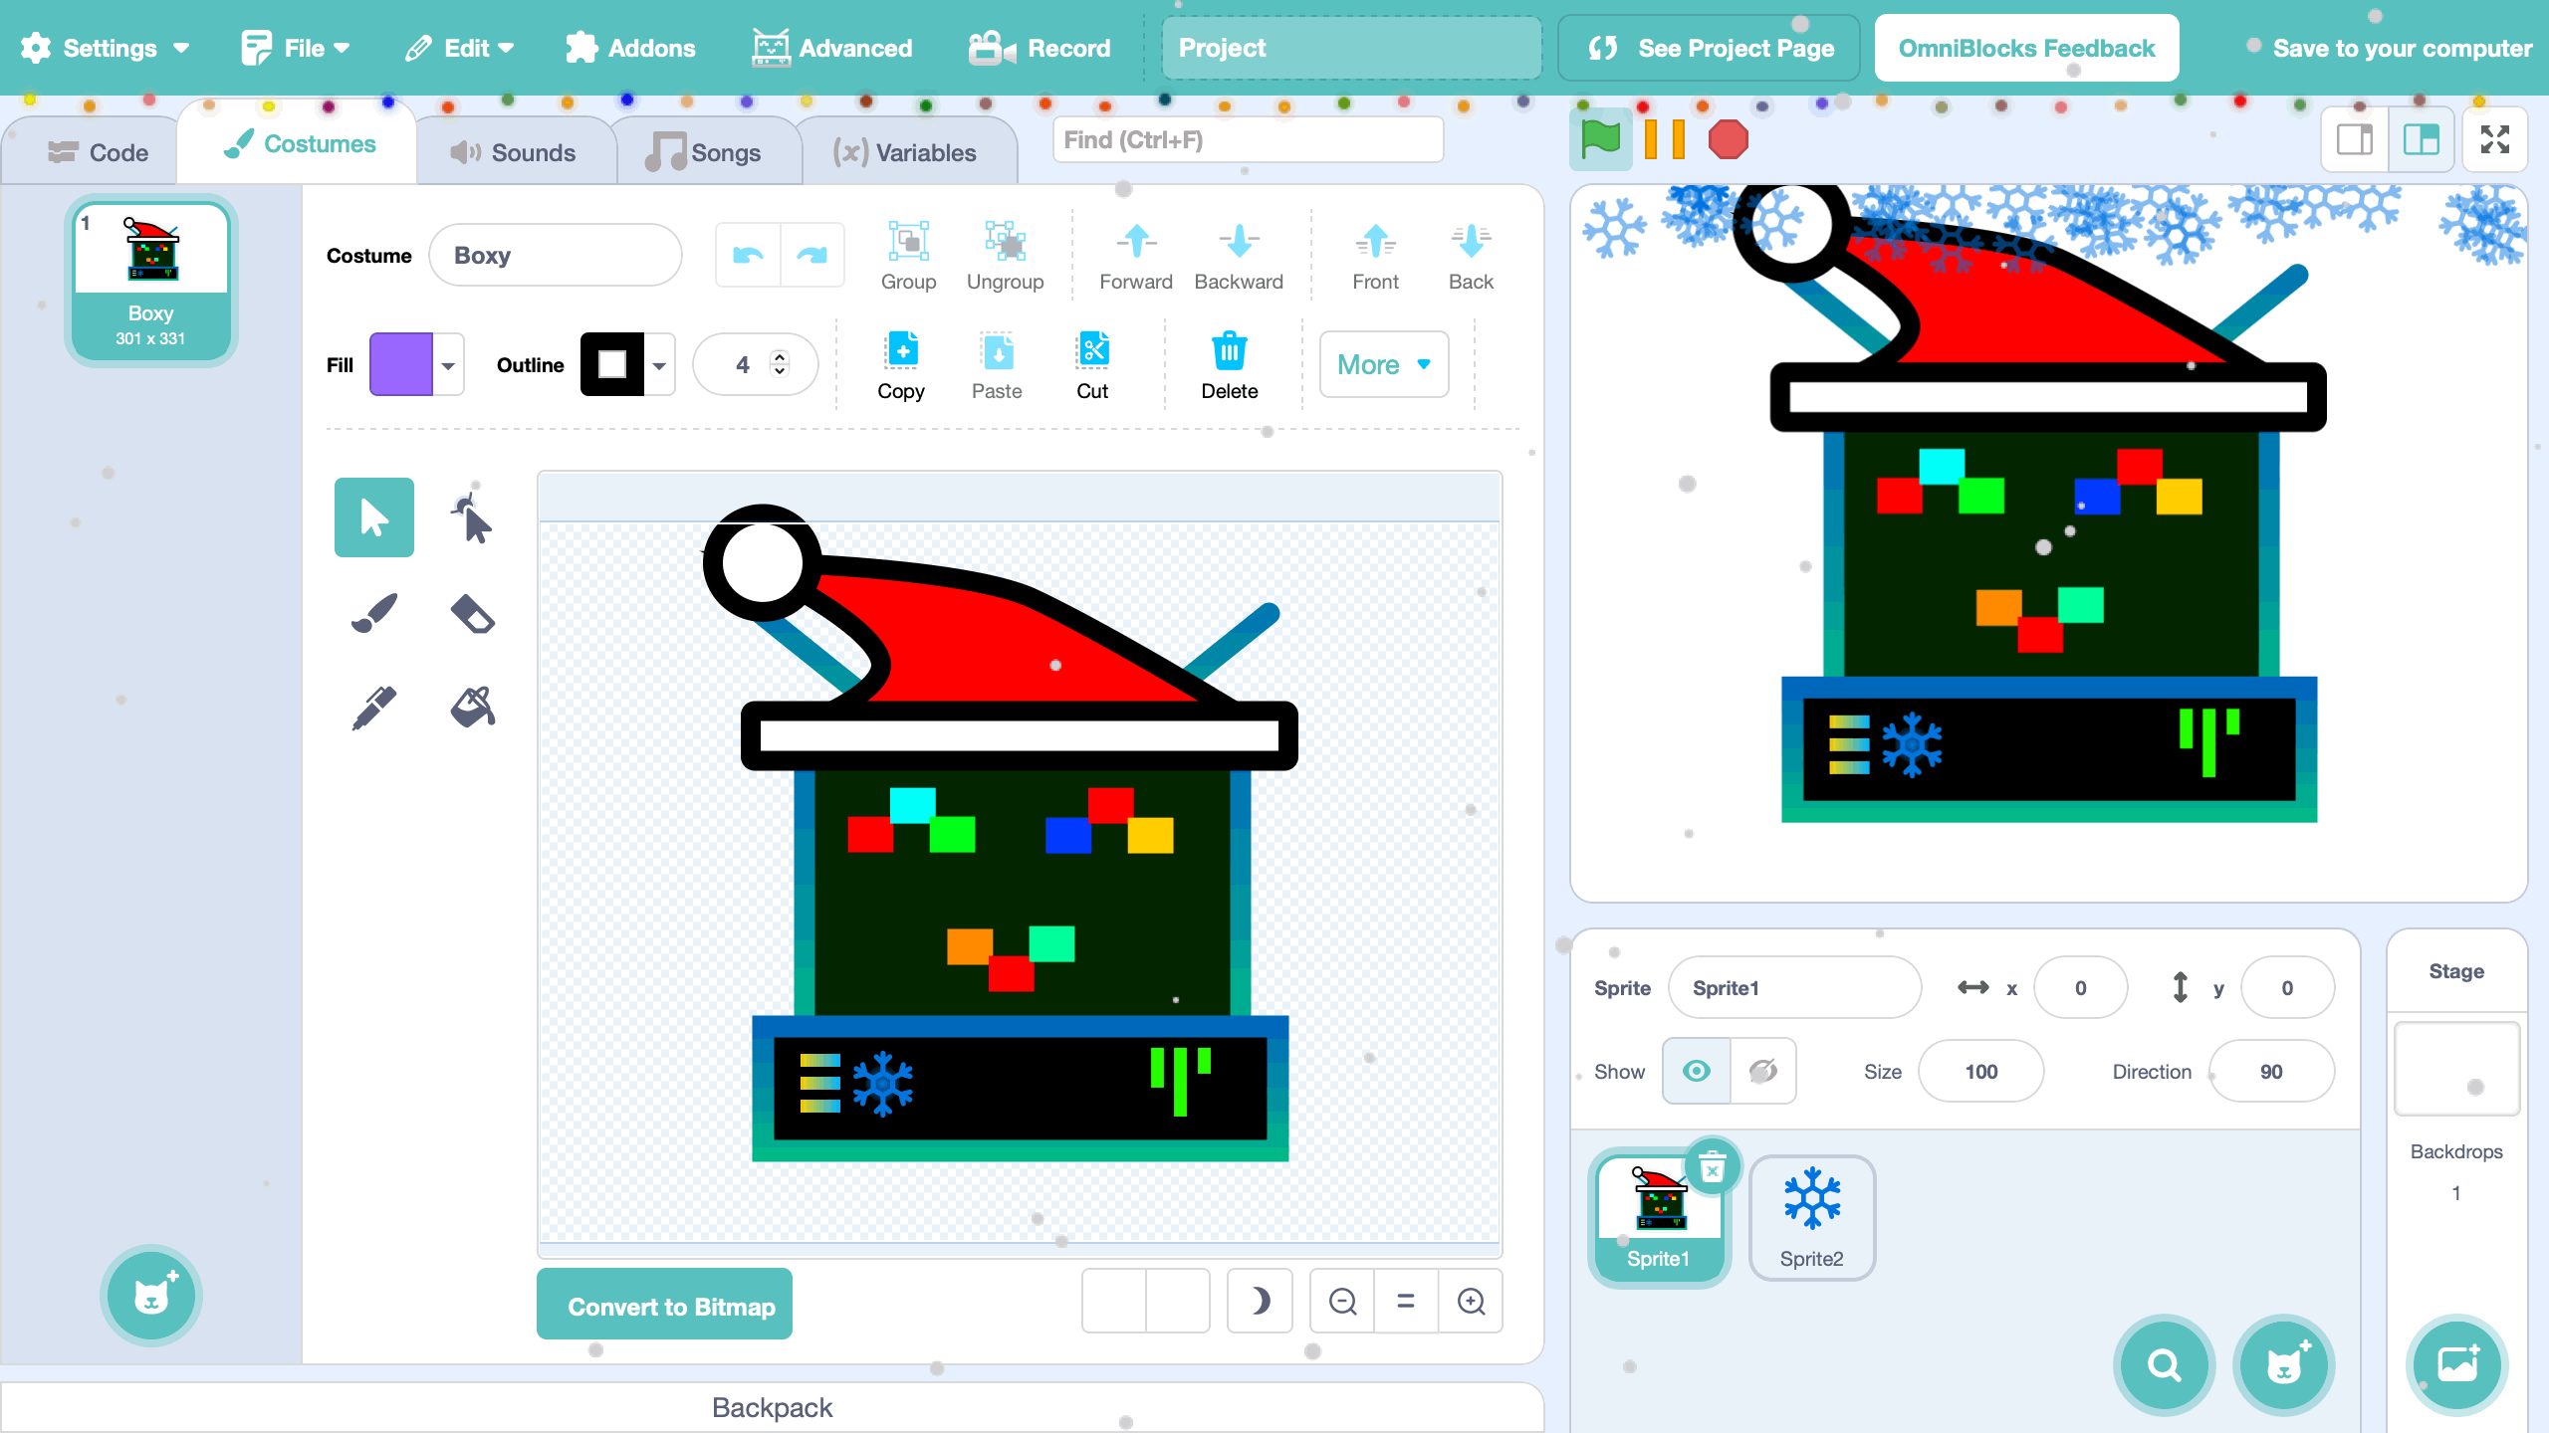Click OmniBlocks Feedback button
The image size is (2549, 1433).
click(2025, 48)
